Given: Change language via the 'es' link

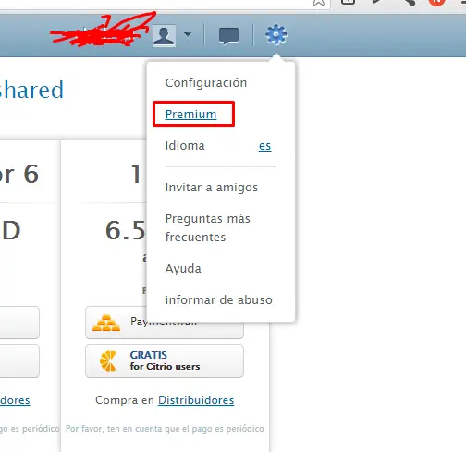Looking at the screenshot, I should point(264,146).
